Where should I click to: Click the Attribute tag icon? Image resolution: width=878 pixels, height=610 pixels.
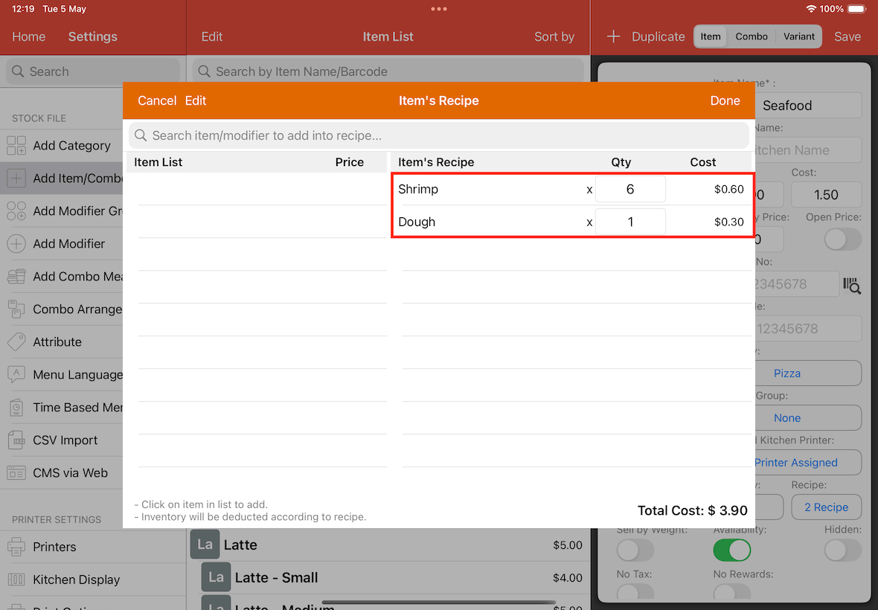(x=16, y=342)
